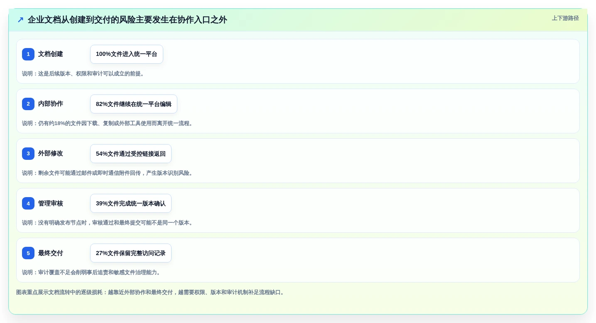This screenshot has height=323, width=596.
Task: Click the note about 邮件或即时通信附件回传
Action: (108, 173)
